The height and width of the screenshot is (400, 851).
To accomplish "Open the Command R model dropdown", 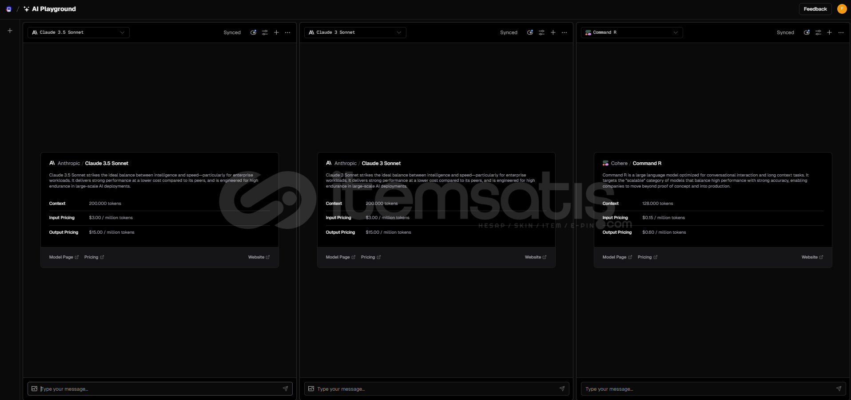I will (632, 32).
